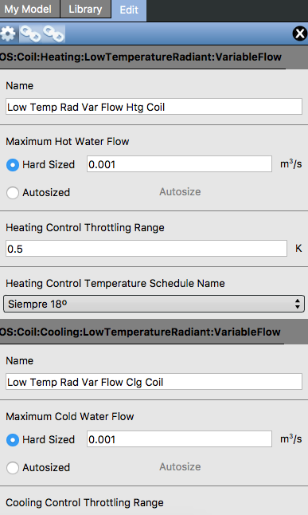Open the Edit tab
The height and width of the screenshot is (515, 308).
click(129, 10)
